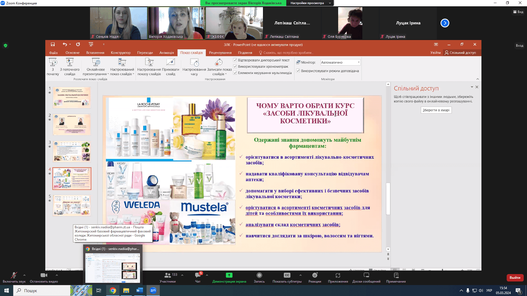The width and height of the screenshot is (527, 296).
Task: Open Онлайнове презентування option
Action: pyautogui.click(x=96, y=67)
